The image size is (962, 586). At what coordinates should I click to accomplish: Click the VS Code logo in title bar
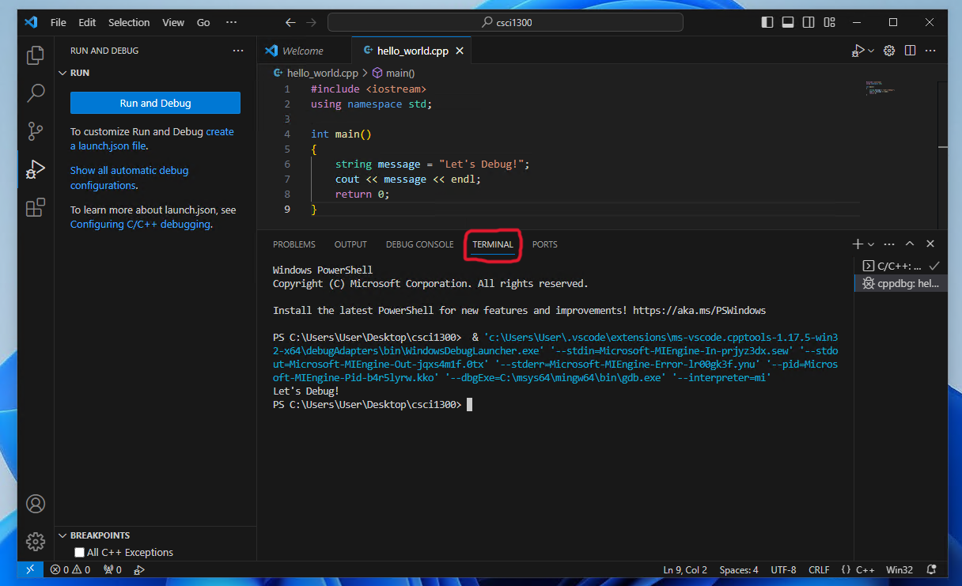point(31,22)
